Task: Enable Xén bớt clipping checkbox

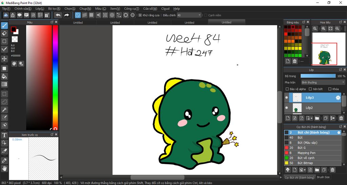Action: (310, 89)
